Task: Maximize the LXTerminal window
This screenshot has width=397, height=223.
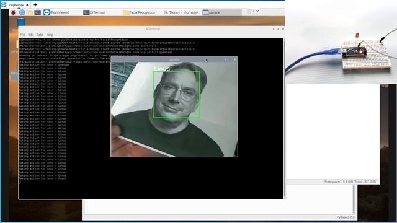Action: [x=278, y=29]
